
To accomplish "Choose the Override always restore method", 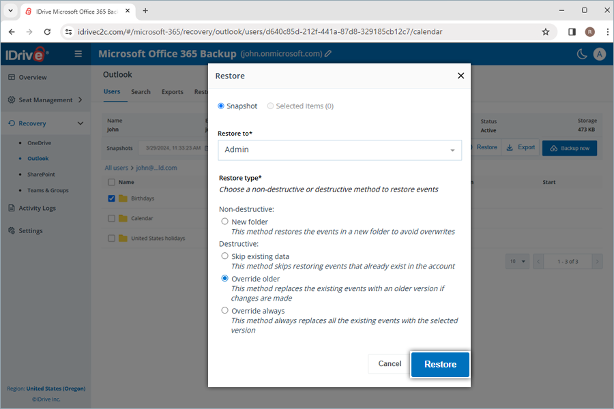I will coord(225,310).
